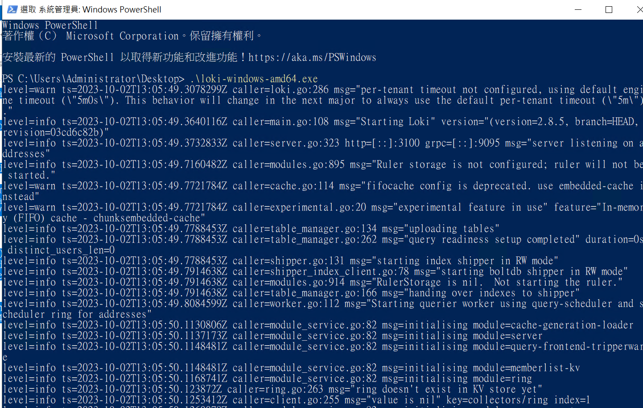
Task: Click 'module=ring' in the log
Action: (503, 379)
